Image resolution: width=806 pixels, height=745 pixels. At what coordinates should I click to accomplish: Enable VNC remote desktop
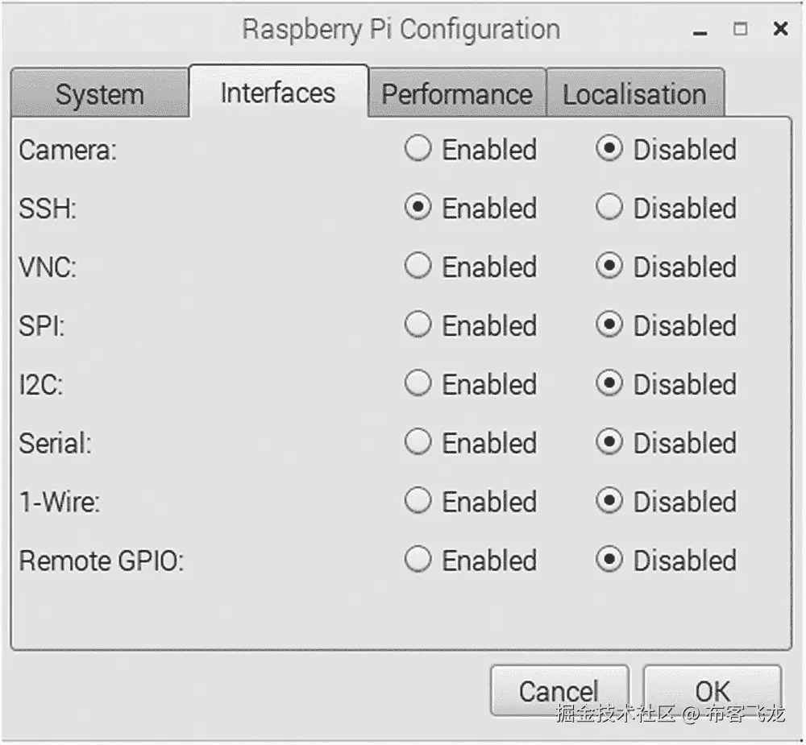point(418,267)
